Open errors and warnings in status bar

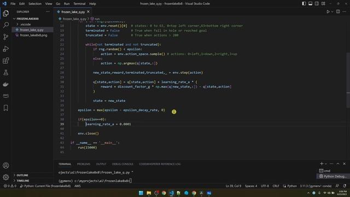(x=10, y=186)
